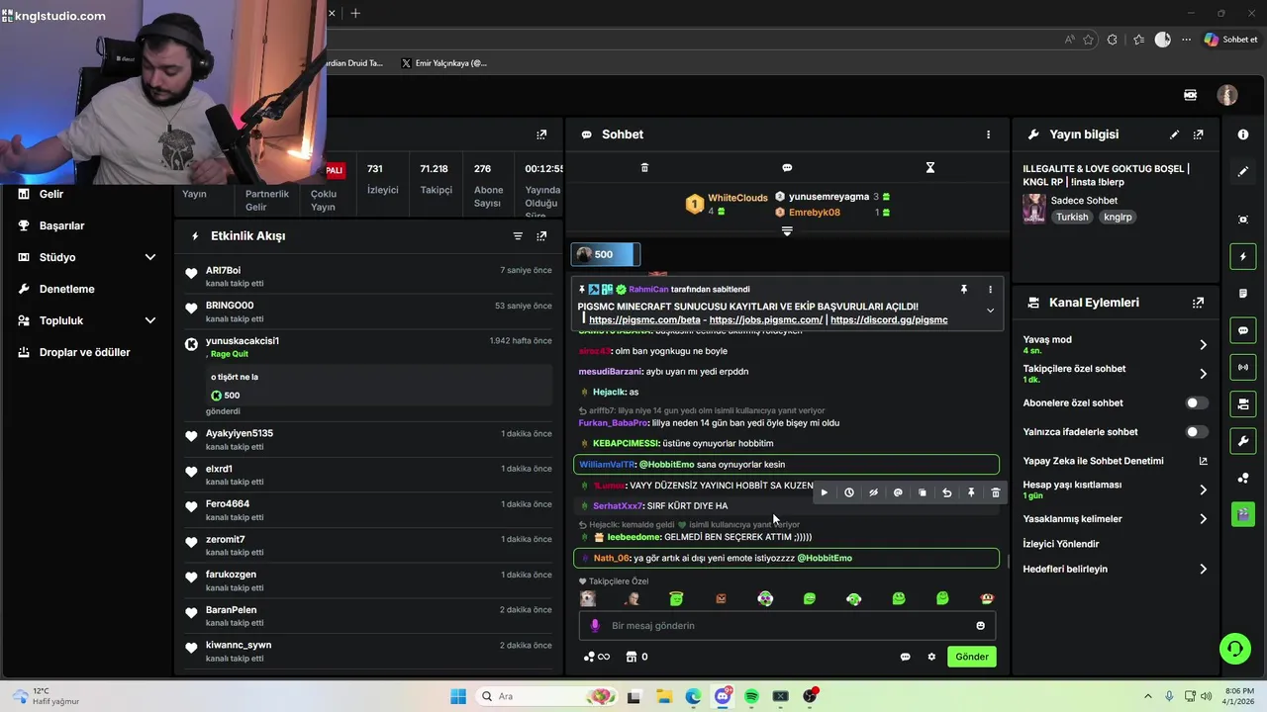Click the hourglass icon in the chat header
The image size is (1267, 712).
930,168
